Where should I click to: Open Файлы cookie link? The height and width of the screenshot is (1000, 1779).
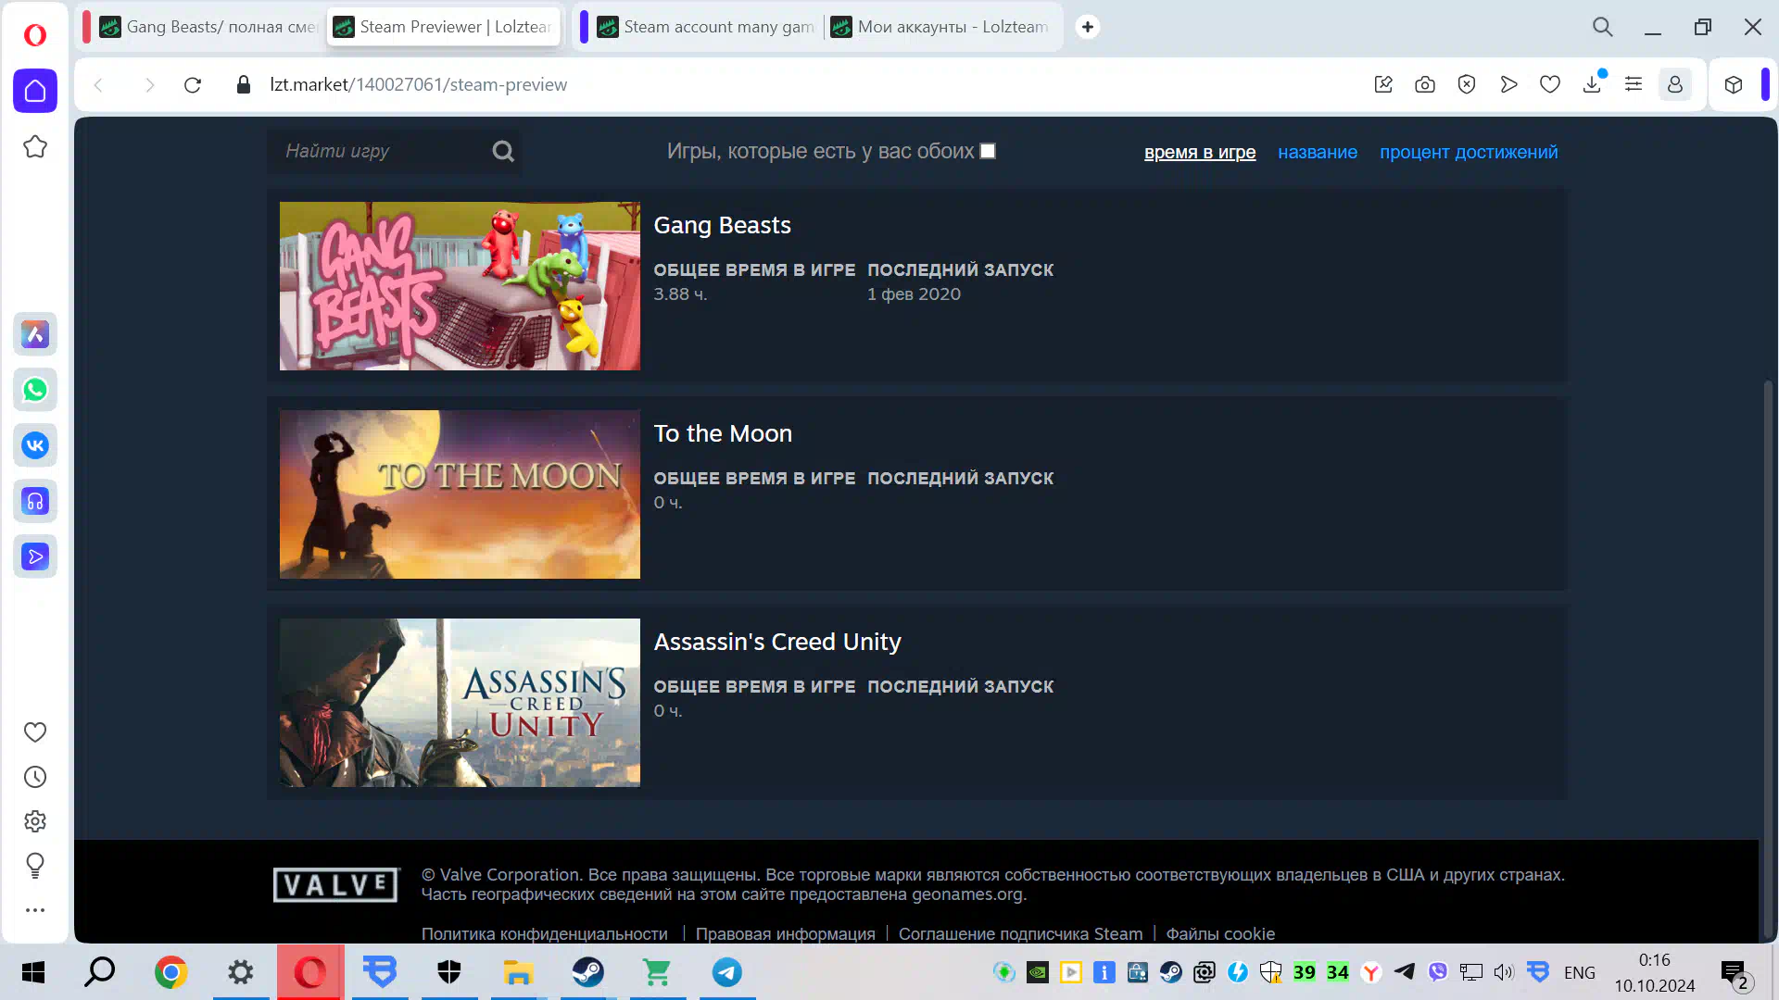1220,933
